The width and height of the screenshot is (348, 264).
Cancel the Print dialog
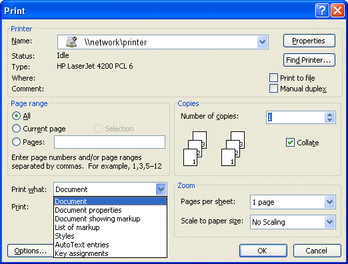(317, 251)
